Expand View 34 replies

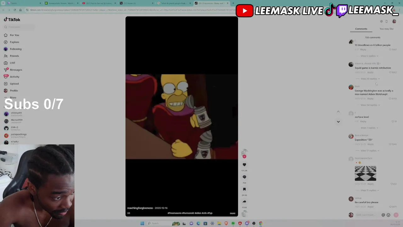click(x=370, y=105)
